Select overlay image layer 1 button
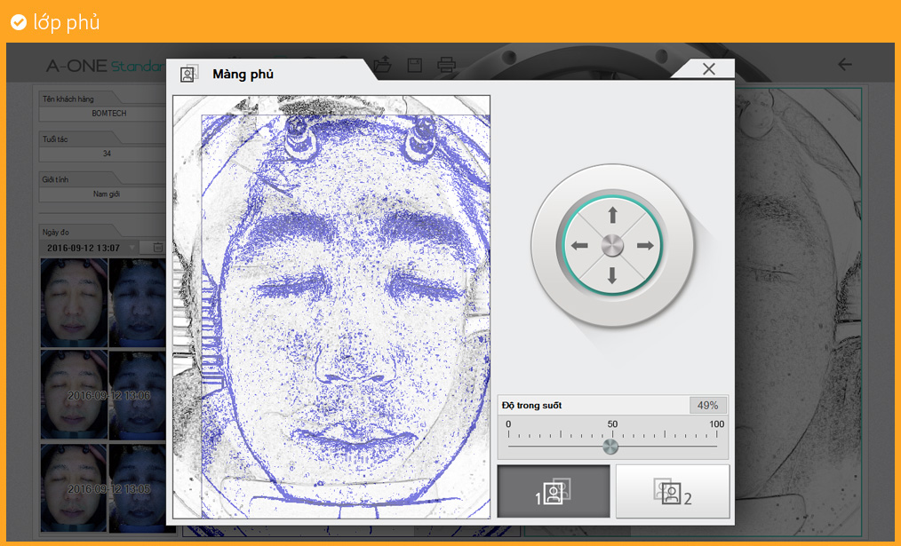901x546 pixels. [x=554, y=491]
